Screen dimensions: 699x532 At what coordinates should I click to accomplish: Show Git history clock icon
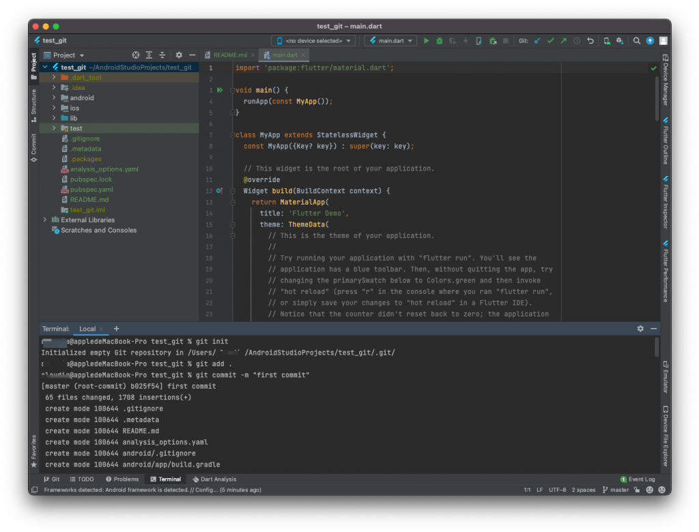[577, 40]
